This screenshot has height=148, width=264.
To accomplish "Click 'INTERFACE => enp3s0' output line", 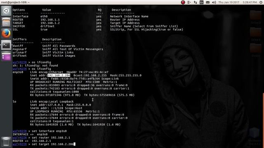I will (30, 134).
